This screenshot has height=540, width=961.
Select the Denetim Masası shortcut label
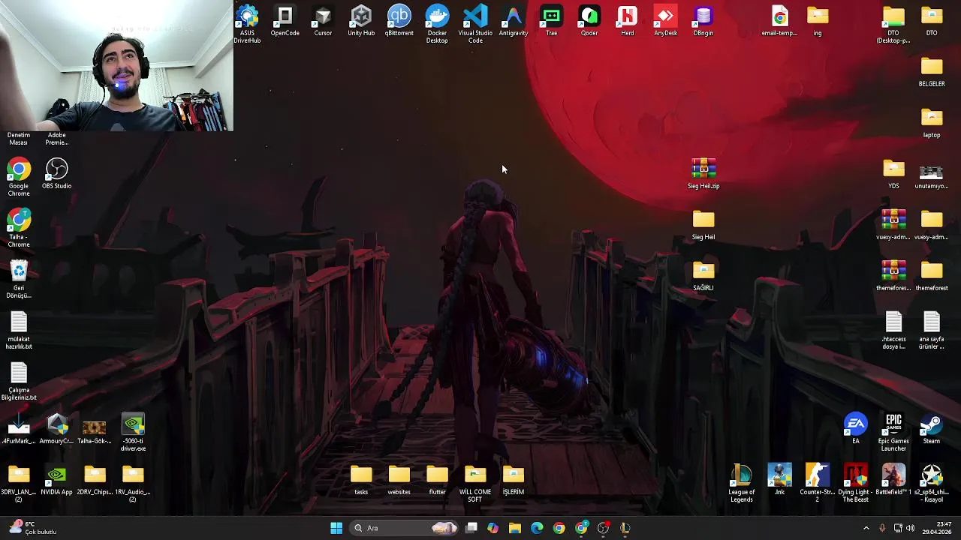pos(19,139)
